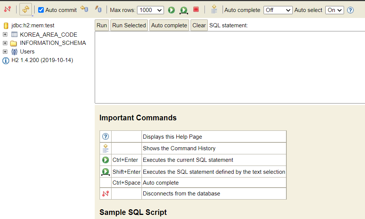Click the 'Executes the current SQL statement' text
The image size is (365, 219).
point(188,160)
